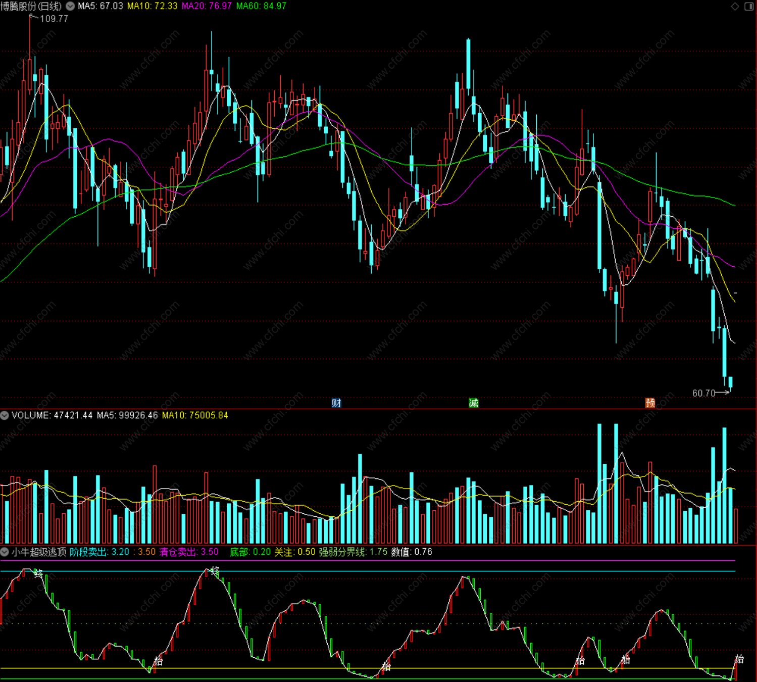The image size is (757, 682).
Task: Click the 109.77 high price label
Action: click(x=54, y=19)
